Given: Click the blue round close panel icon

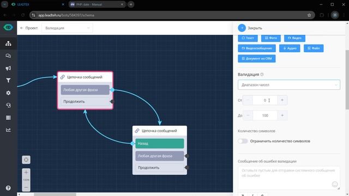Looking at the screenshot, I should click(x=242, y=28).
